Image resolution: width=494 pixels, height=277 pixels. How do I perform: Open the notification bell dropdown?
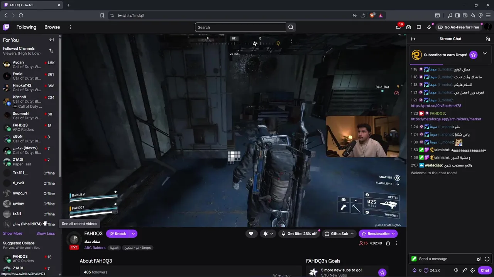click(268, 234)
